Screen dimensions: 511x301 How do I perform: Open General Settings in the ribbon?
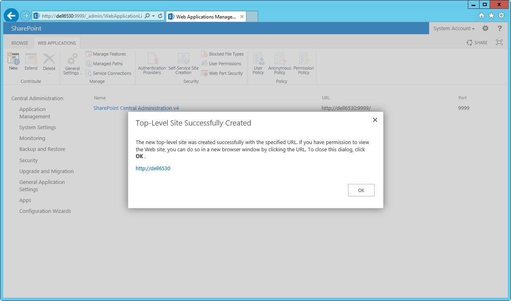[72, 64]
